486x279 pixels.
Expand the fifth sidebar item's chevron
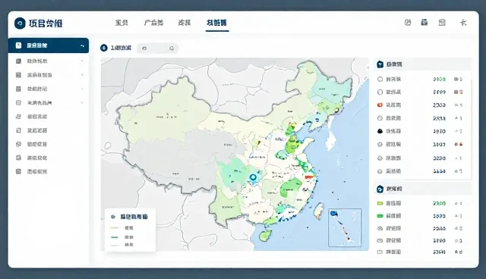click(82, 102)
